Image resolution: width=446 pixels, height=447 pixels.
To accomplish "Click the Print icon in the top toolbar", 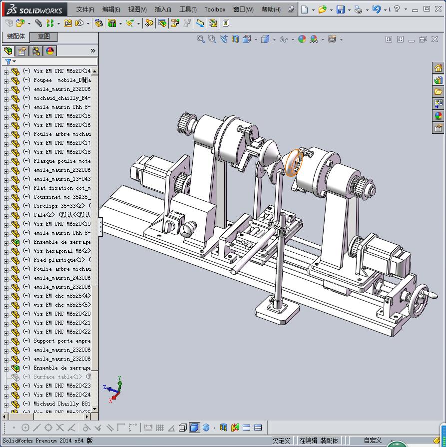I will (x=358, y=9).
